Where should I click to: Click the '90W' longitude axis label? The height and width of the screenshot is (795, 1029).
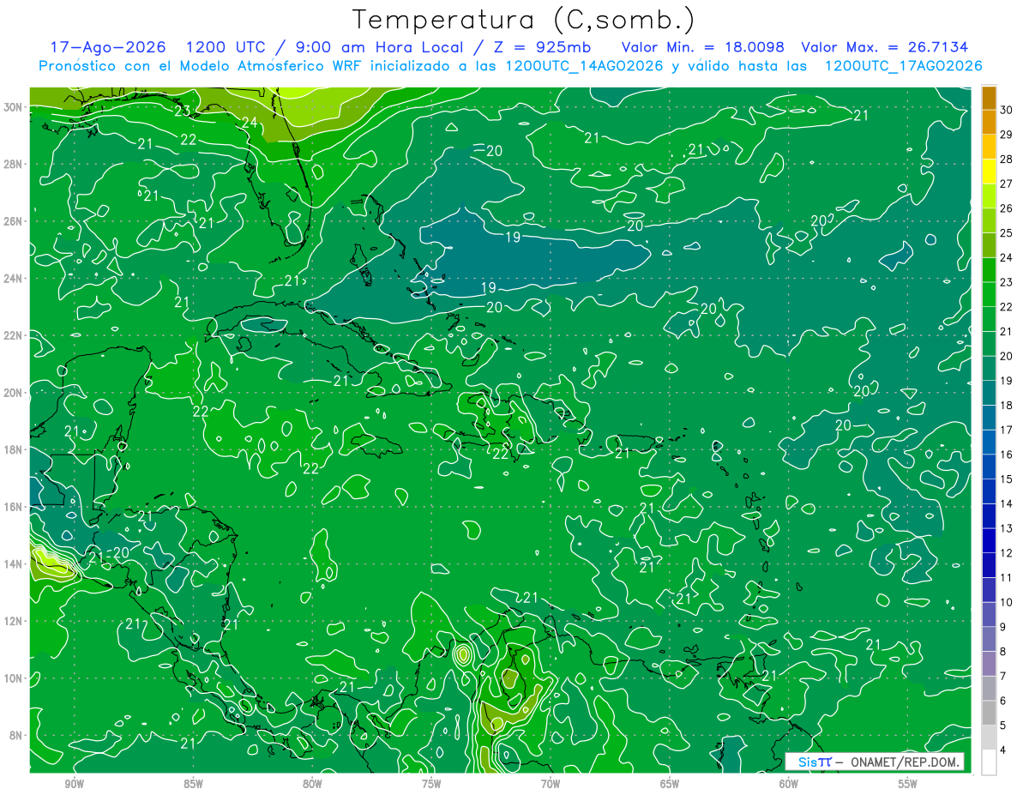pyautogui.click(x=74, y=784)
